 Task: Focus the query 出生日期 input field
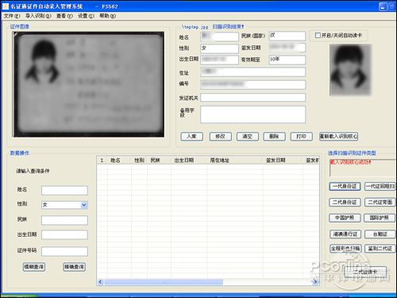pyautogui.click(x=64, y=234)
